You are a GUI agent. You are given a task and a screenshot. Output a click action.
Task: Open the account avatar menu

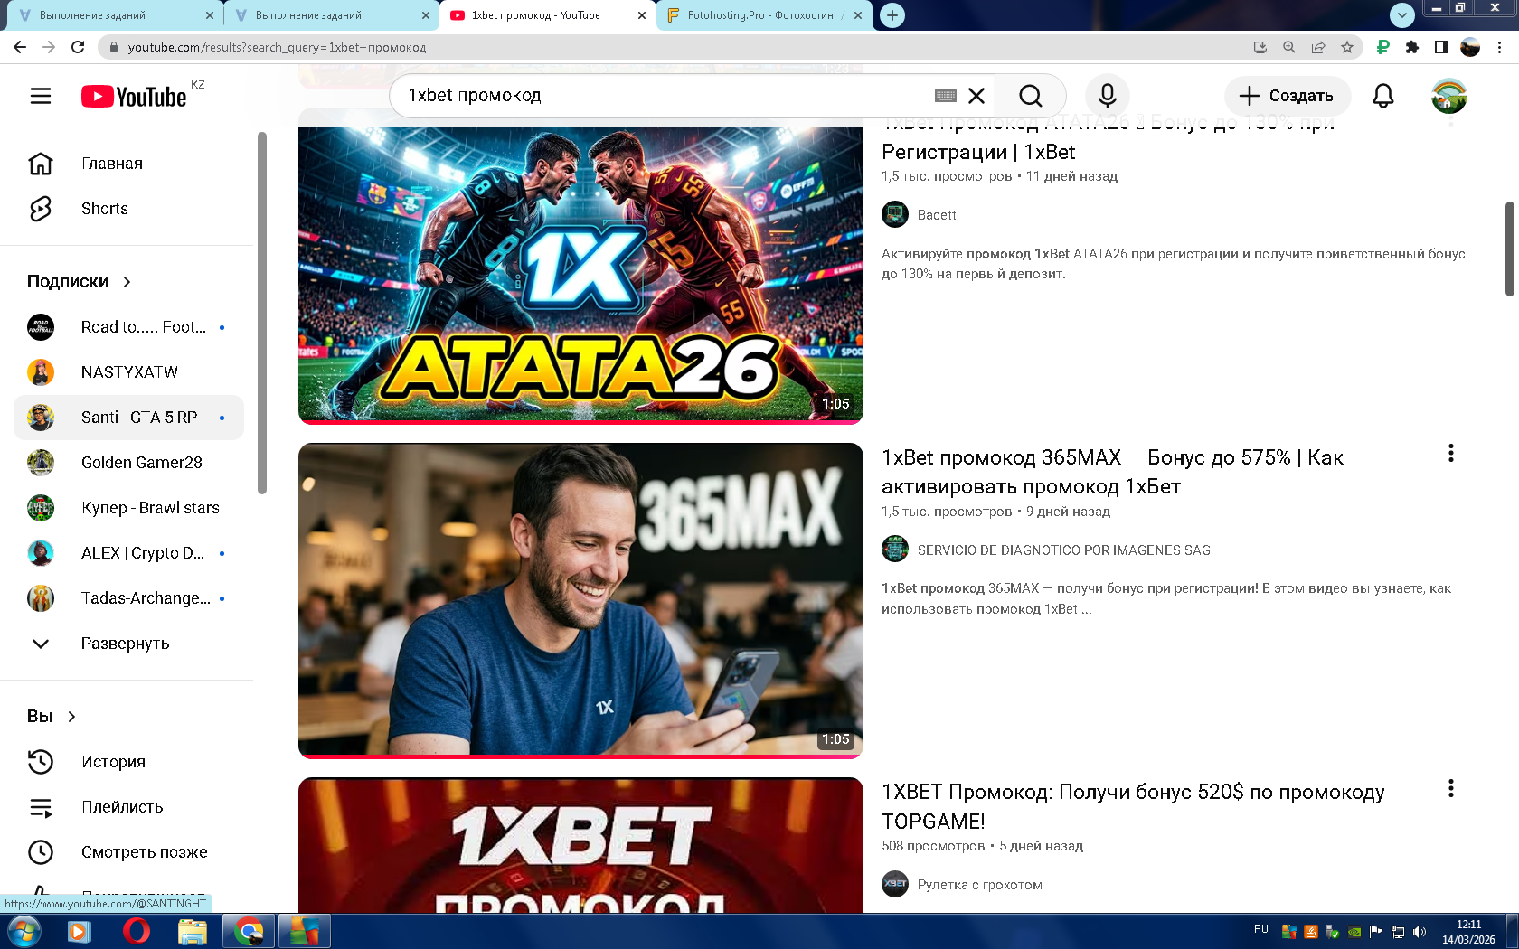pyautogui.click(x=1448, y=96)
